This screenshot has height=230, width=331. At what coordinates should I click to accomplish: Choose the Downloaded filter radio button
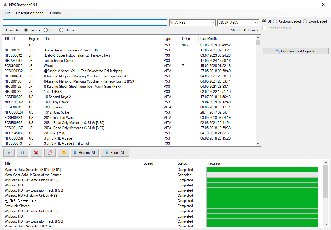pos(315,21)
